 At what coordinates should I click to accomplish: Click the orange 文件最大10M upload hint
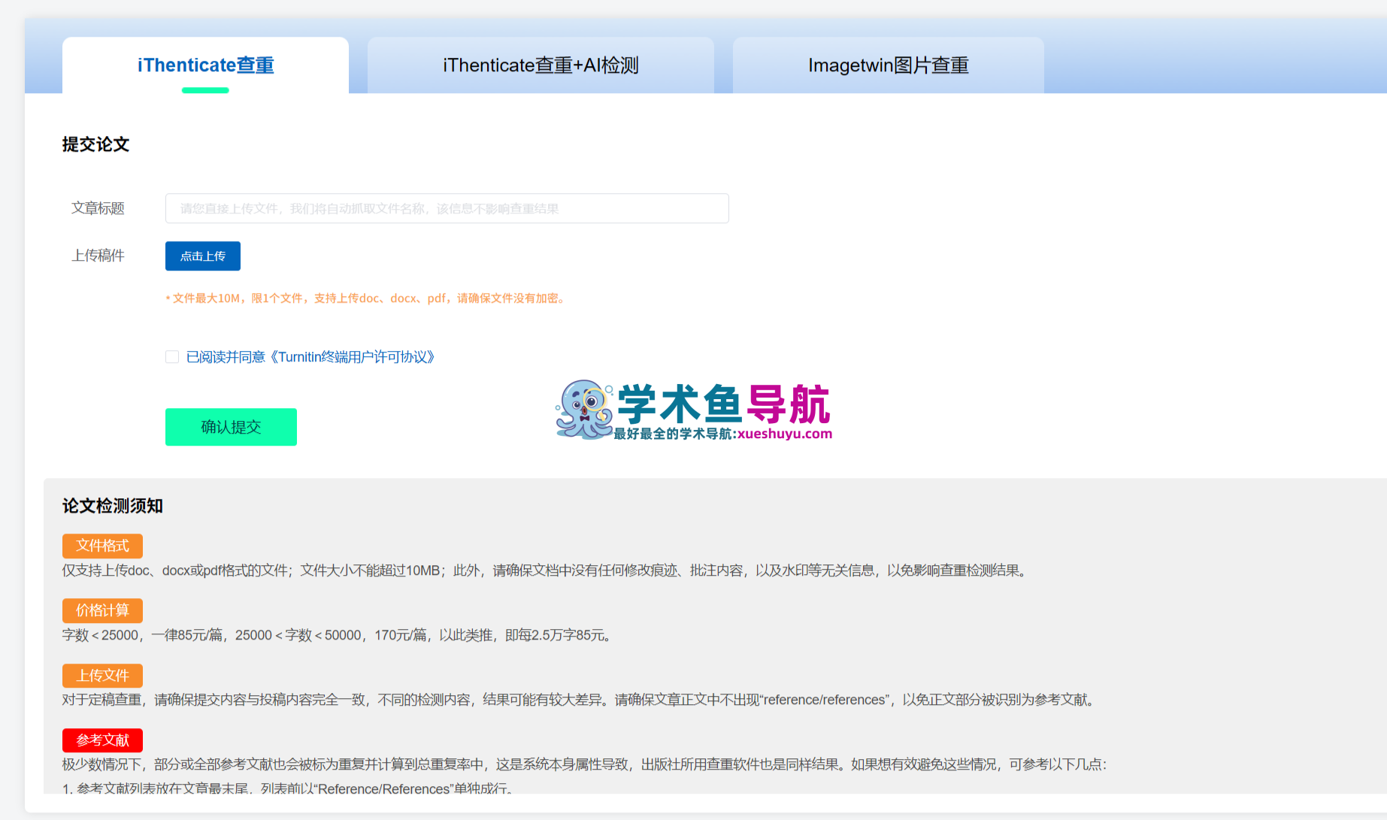pos(365,298)
